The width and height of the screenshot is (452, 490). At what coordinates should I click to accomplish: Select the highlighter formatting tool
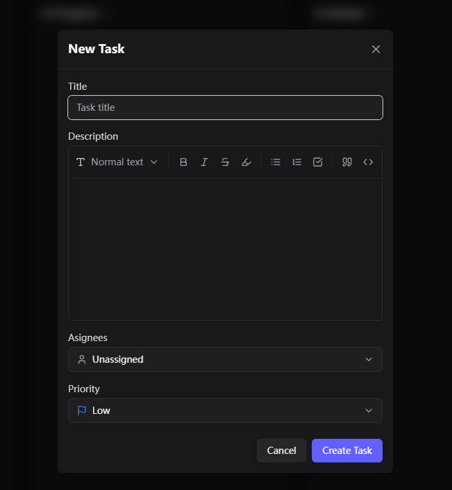(x=246, y=162)
